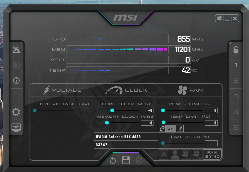The height and width of the screenshot is (172, 249).
Task: Adjust the Power Limit slider handle
Action: 163,110
